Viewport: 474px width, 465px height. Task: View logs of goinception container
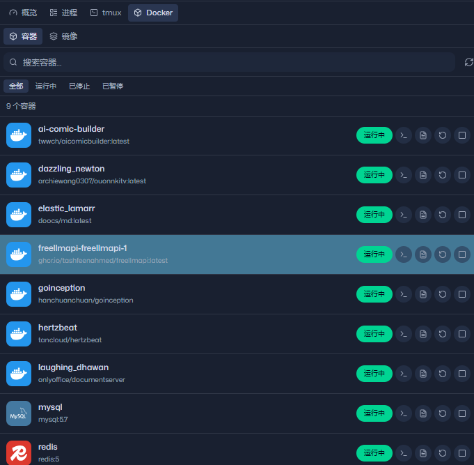tap(423, 294)
